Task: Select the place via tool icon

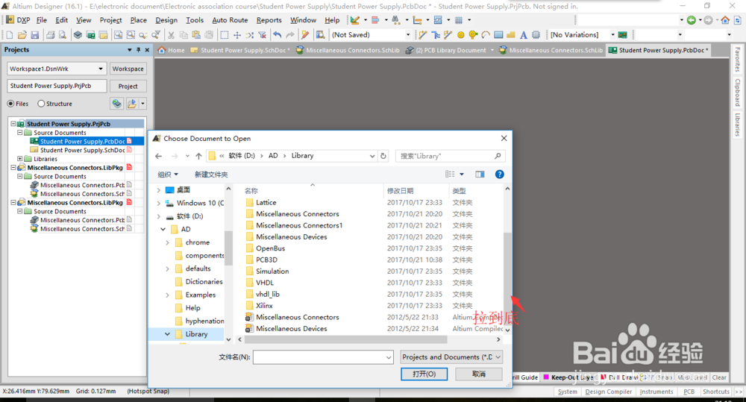Action: coord(473,35)
